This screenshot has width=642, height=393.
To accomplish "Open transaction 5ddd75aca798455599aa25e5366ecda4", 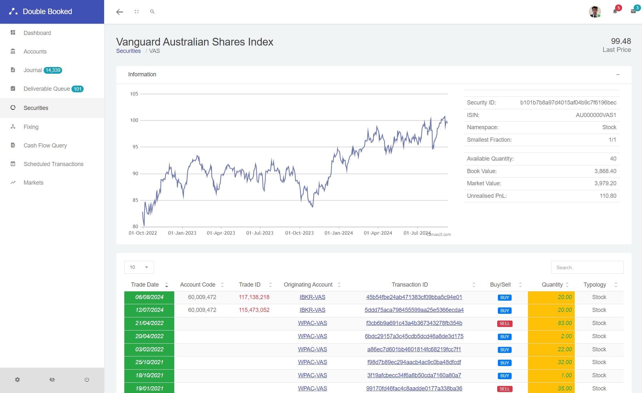I will coord(414,310).
